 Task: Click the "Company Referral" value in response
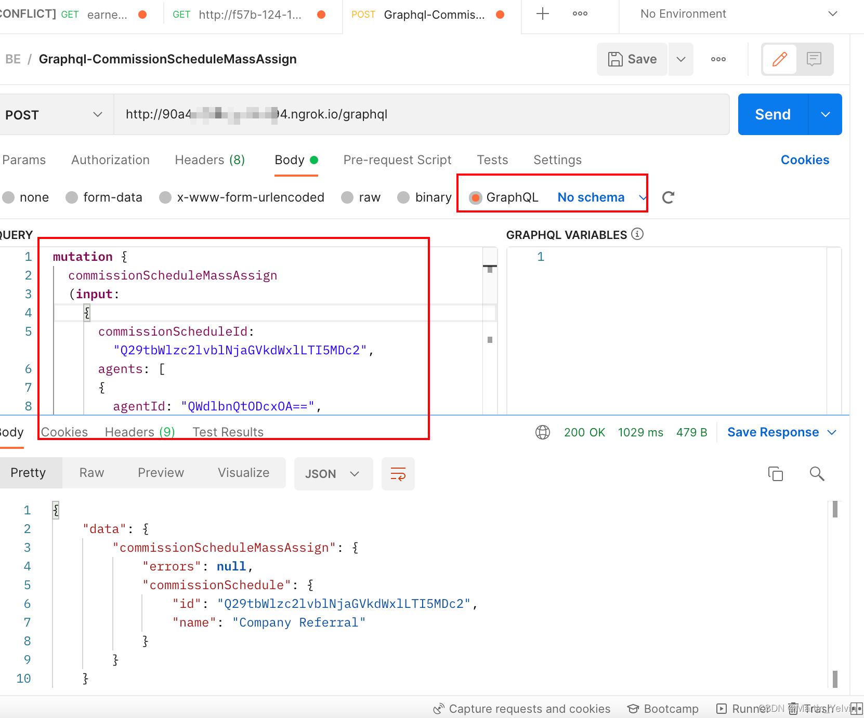tap(299, 622)
